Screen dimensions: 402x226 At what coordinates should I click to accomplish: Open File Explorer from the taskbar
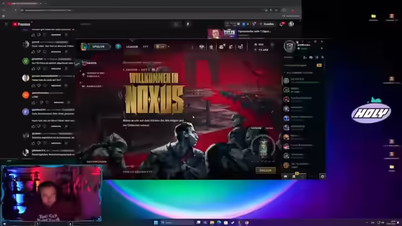tap(212, 222)
